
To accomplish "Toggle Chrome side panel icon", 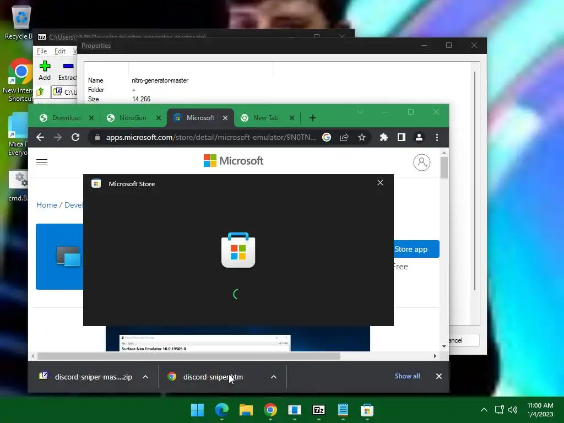I will pos(402,137).
